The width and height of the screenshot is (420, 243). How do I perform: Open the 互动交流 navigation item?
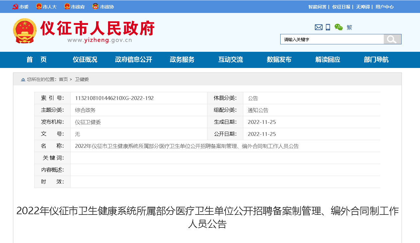click(231, 60)
